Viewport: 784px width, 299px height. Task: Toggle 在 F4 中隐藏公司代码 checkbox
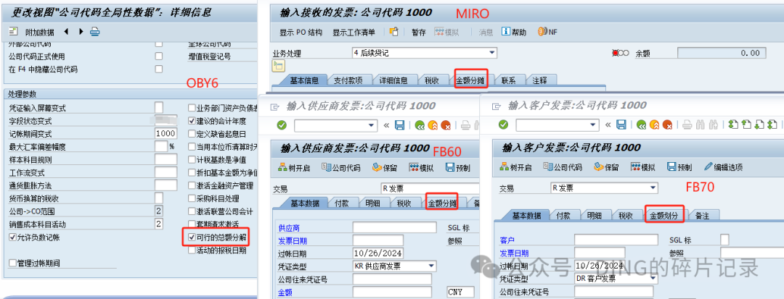coord(159,70)
